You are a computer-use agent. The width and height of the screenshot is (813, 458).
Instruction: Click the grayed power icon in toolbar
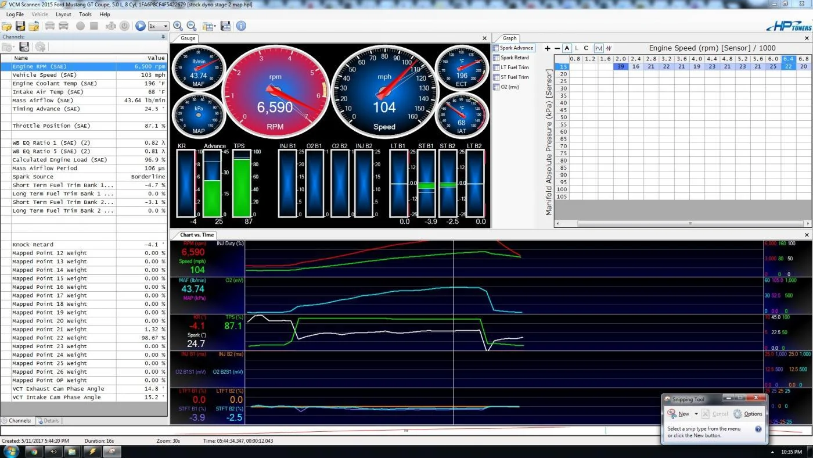[x=124, y=26]
